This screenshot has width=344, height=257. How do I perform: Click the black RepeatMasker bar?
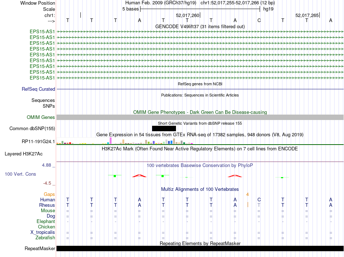tap(200, 248)
